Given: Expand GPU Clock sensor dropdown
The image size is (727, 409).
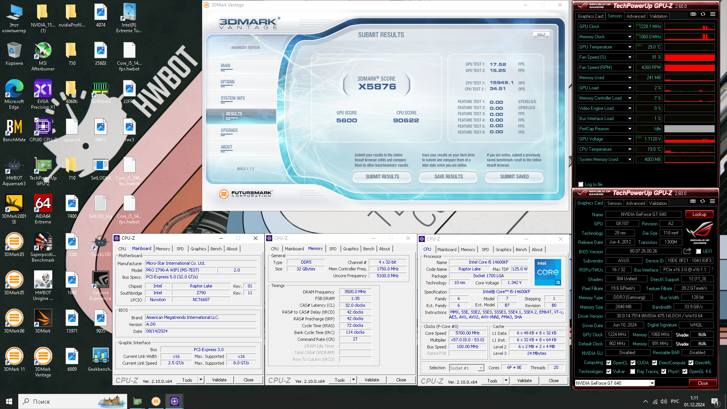Looking at the screenshot, I should pyautogui.click(x=630, y=27).
